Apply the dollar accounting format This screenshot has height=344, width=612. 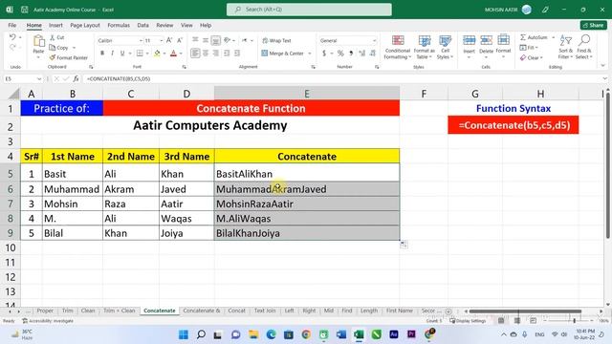324,54
